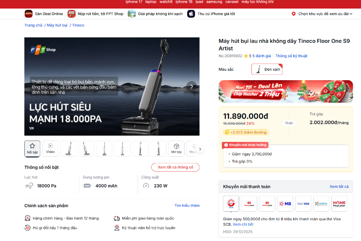The height and width of the screenshot is (241, 361).
Task: Open the Săn Deal Online 50% icon
Action: 28,14
